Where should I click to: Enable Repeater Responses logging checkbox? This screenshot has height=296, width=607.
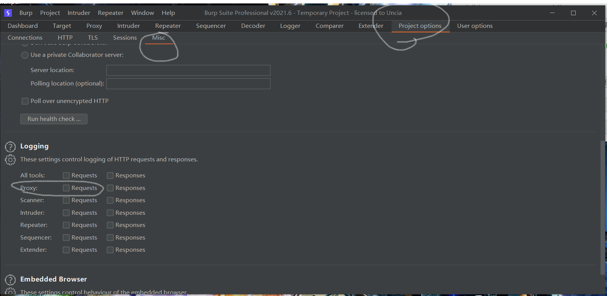coord(110,225)
